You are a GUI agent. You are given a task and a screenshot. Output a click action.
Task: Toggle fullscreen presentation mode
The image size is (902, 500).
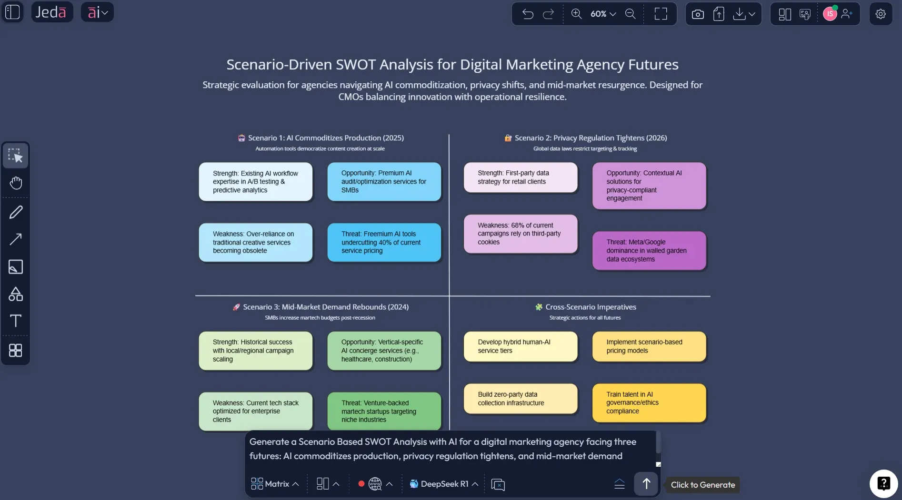click(x=661, y=14)
